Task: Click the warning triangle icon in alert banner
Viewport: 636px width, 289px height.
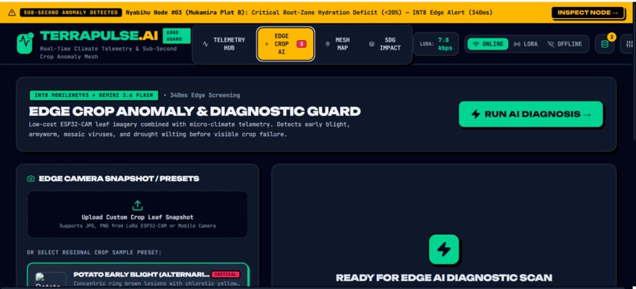Action: [x=12, y=13]
